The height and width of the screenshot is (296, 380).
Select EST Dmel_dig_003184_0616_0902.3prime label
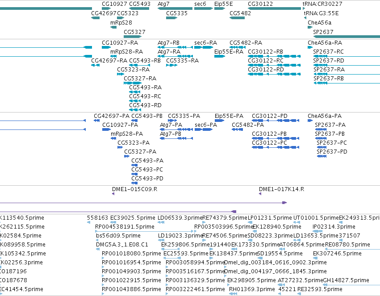(x=276, y=263)
